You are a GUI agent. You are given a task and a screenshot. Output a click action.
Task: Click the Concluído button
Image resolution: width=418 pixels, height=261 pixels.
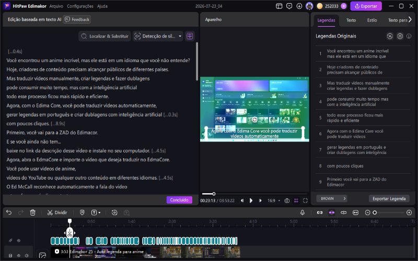(179, 200)
